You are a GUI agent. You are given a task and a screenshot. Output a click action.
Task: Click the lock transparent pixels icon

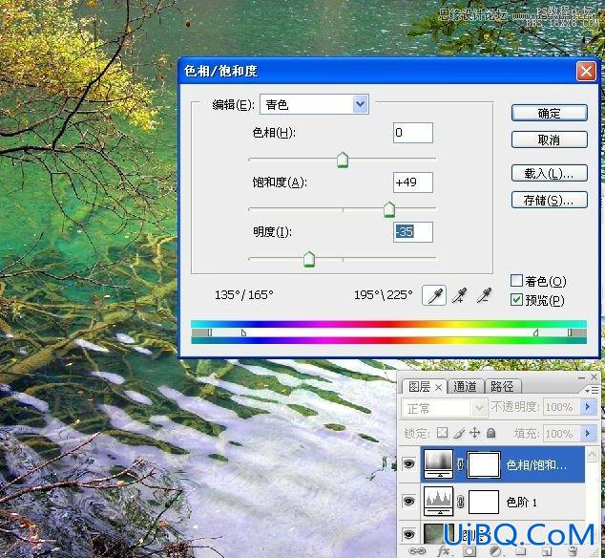pyautogui.click(x=442, y=433)
